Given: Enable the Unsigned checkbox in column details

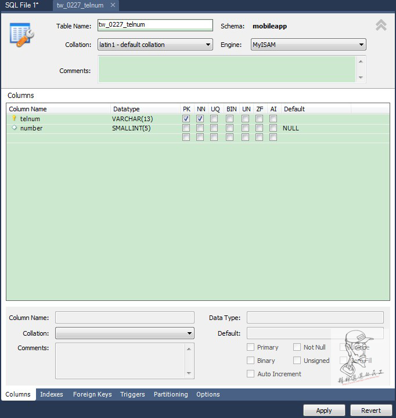Looking at the screenshot, I should click(x=297, y=361).
